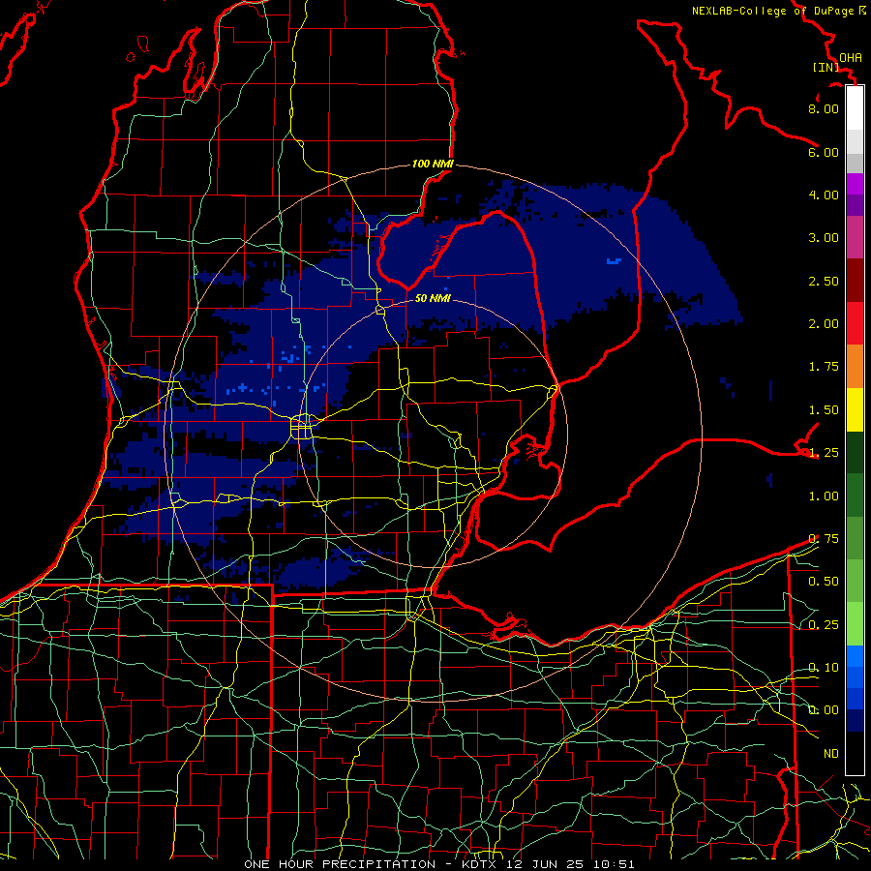Viewport: 871px width, 871px height.
Task: Click the NEXLAB-College of DuPage label
Action: click(779, 11)
